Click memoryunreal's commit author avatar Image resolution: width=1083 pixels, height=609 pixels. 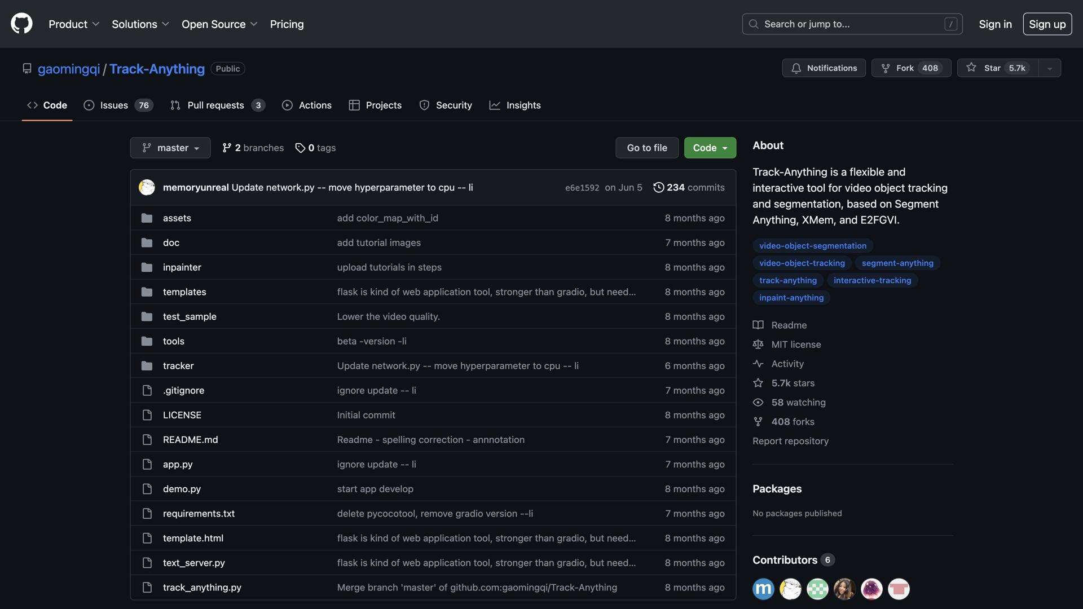click(147, 187)
